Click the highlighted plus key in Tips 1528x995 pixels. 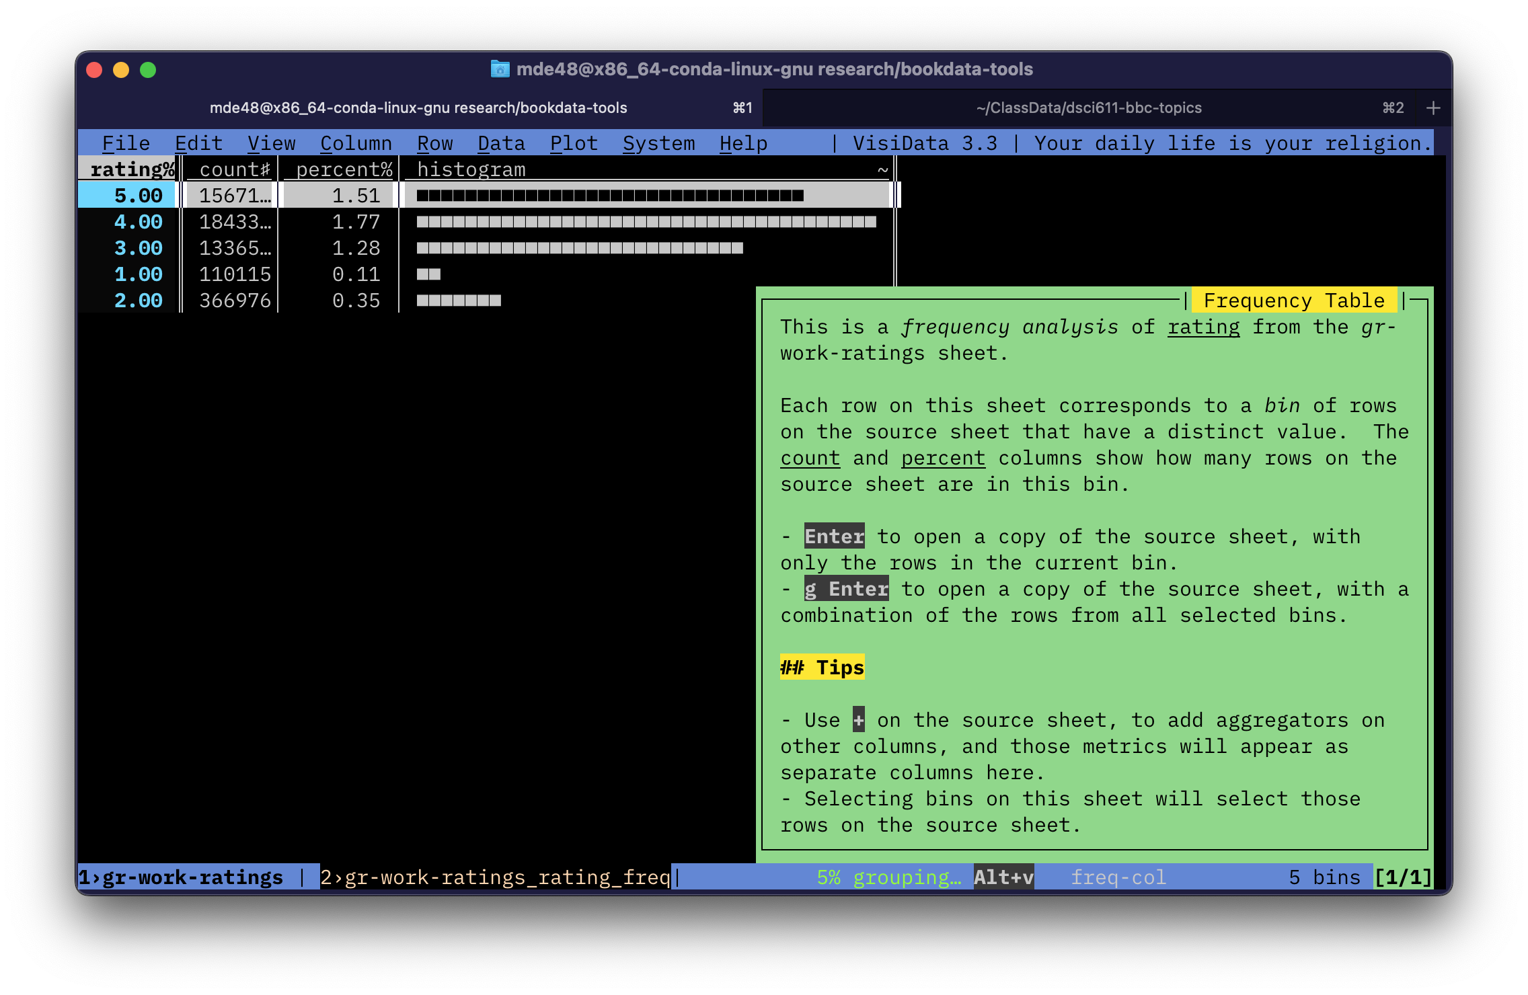coord(858,720)
